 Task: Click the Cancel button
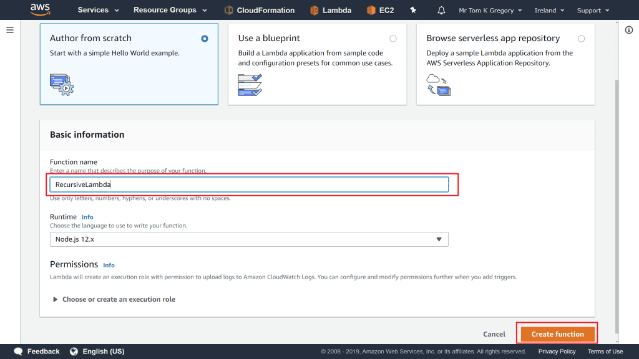[x=494, y=334]
